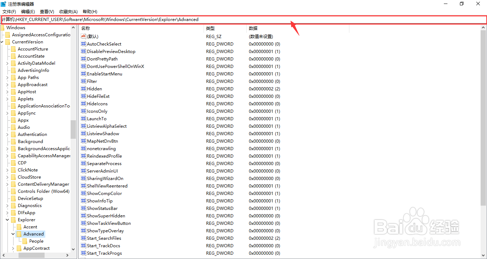Click the value list vertical scrollbar thumb
Image resolution: width=487 pixels, height=259 pixels.
(483, 117)
